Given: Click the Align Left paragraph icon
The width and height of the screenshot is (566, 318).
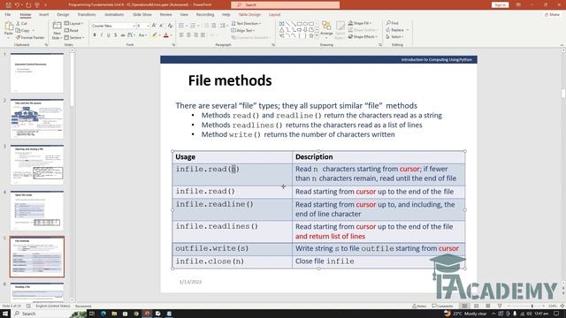Looking at the screenshot, I should click(x=181, y=35).
